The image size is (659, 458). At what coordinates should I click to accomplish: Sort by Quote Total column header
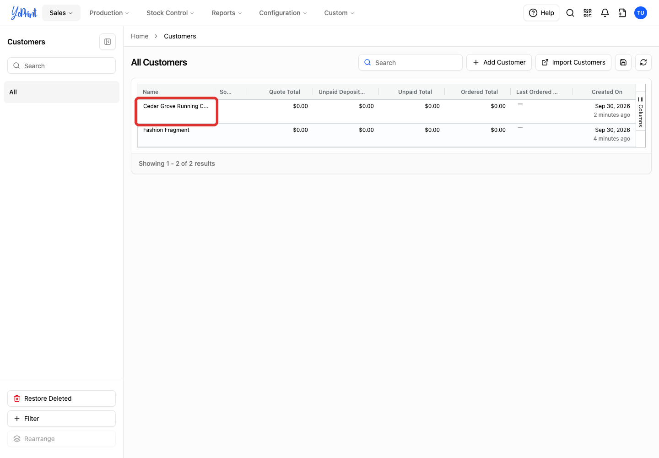pos(280,92)
